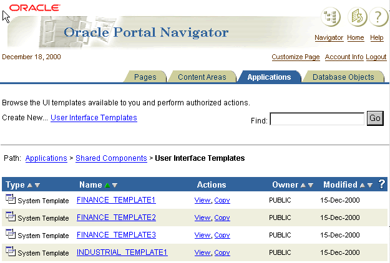Click the Home icon in header
Screen dimensions: 390x263
[357, 17]
